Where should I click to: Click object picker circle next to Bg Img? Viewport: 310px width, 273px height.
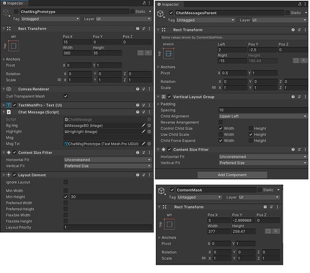[x=149, y=126]
